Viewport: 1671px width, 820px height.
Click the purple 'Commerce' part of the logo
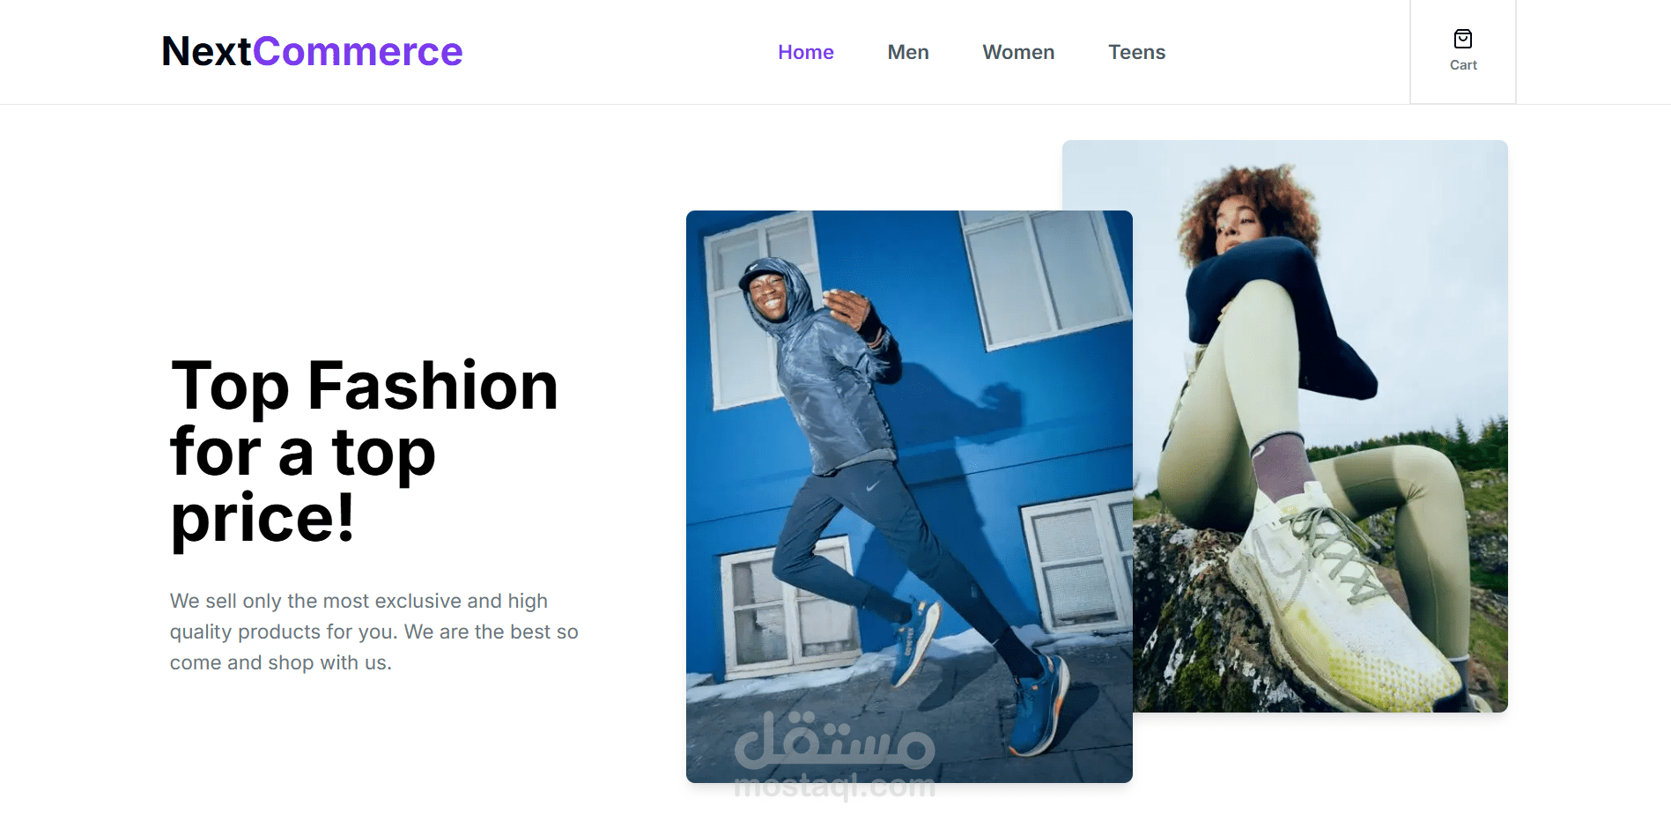(358, 51)
